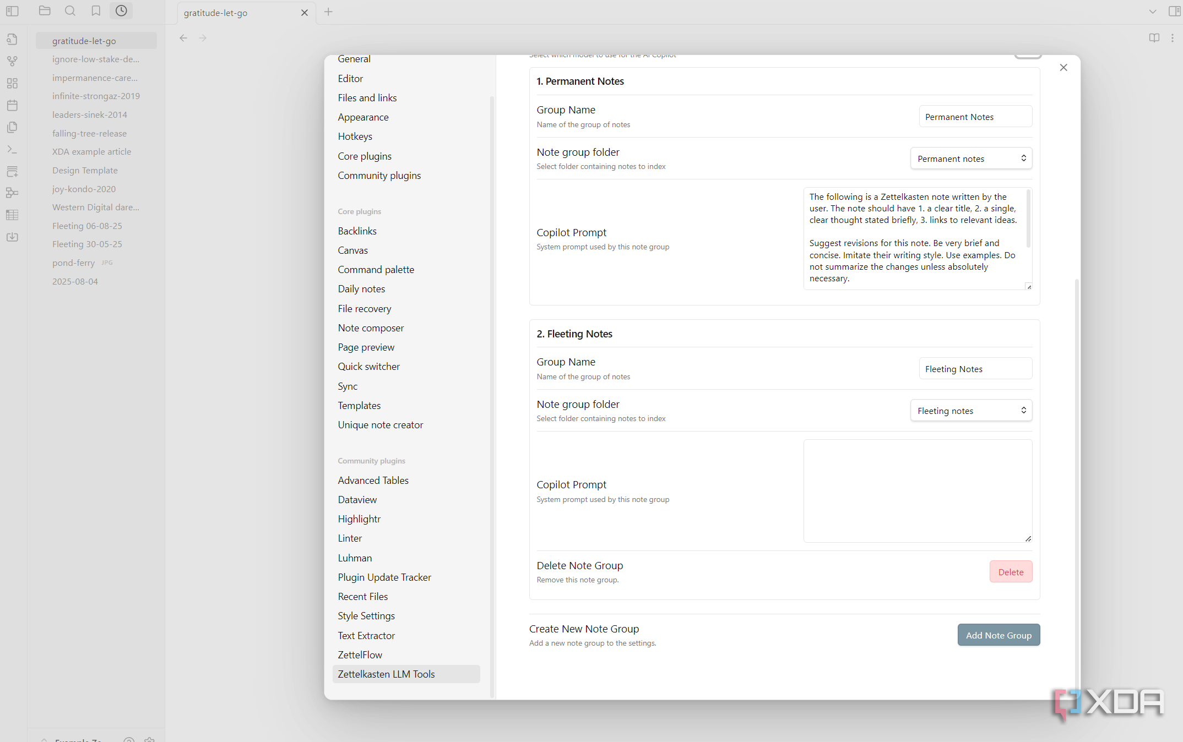Select the recent files clock icon
Viewport: 1183px width, 742px height.
(x=121, y=10)
